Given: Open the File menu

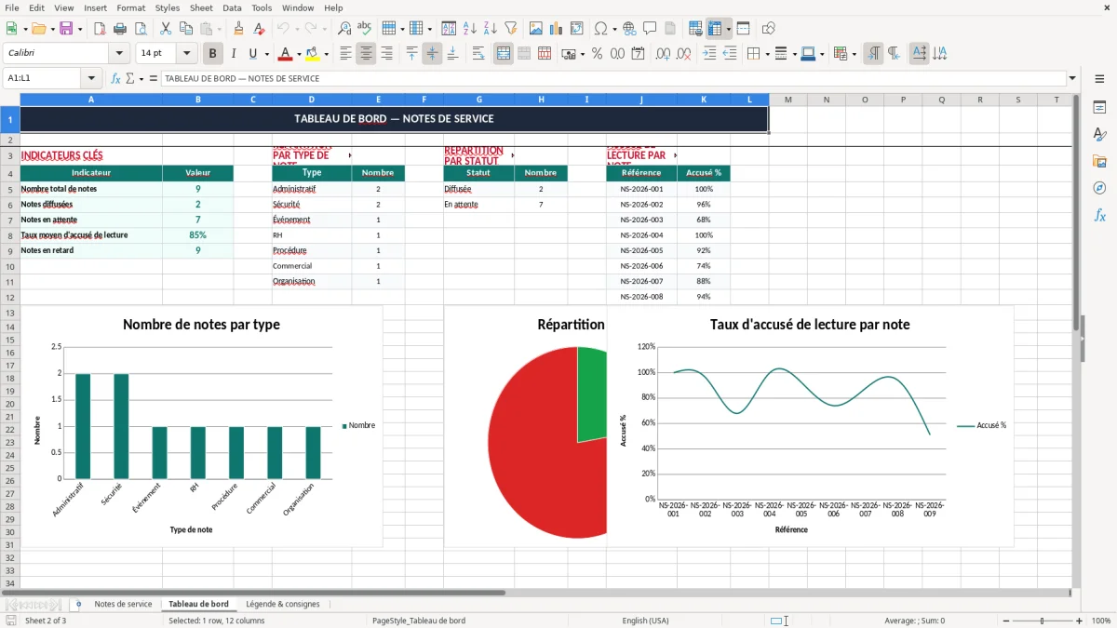Looking at the screenshot, I should click(12, 7).
